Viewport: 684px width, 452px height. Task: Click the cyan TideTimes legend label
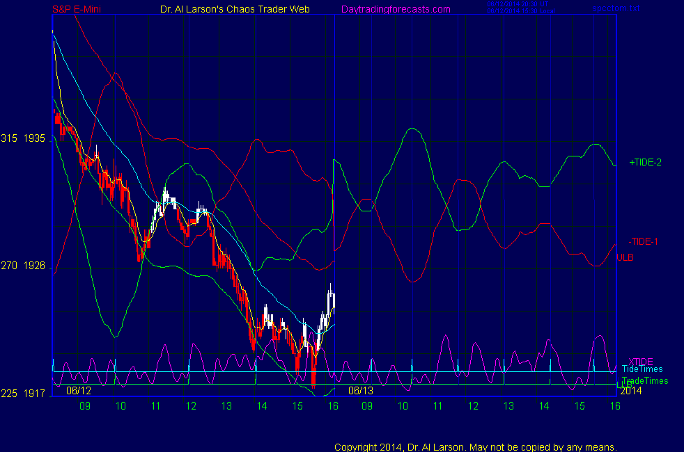(x=642, y=369)
